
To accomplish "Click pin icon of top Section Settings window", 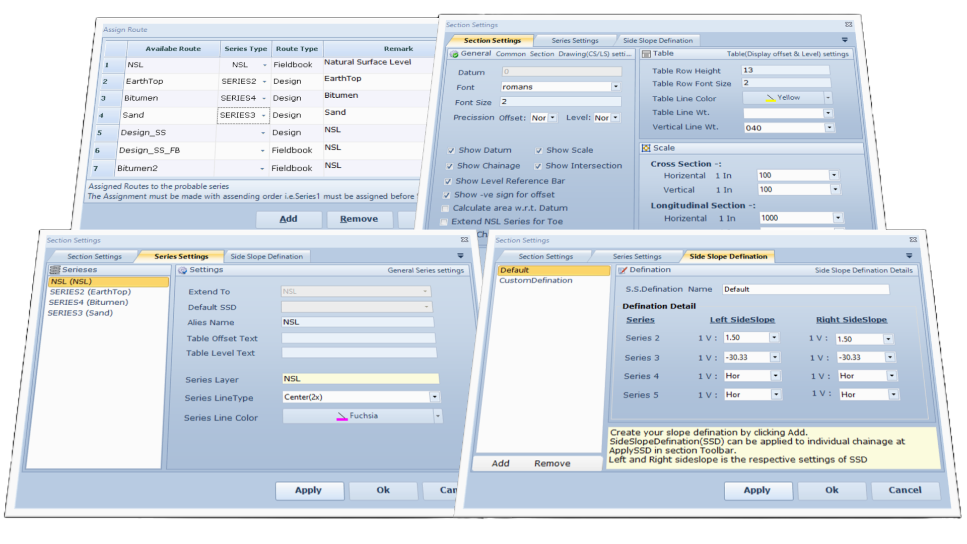I will (x=849, y=24).
